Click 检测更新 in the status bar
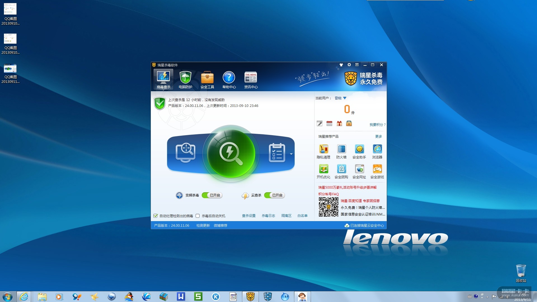The image size is (537, 302). pyautogui.click(x=203, y=226)
